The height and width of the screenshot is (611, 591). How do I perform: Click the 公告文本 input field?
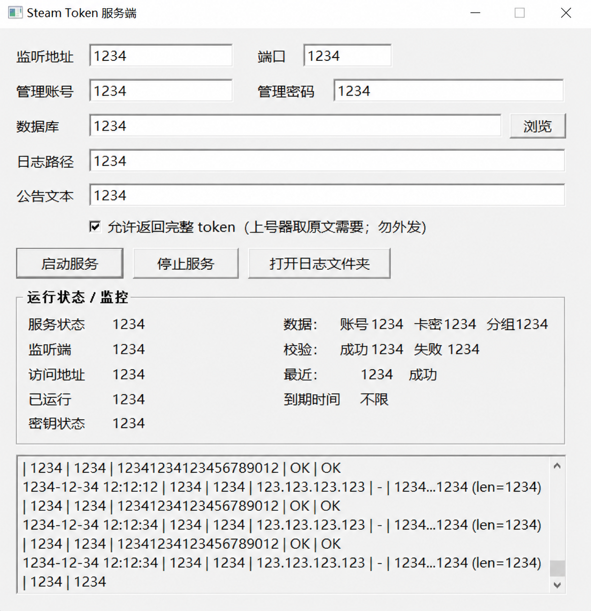[x=327, y=195]
